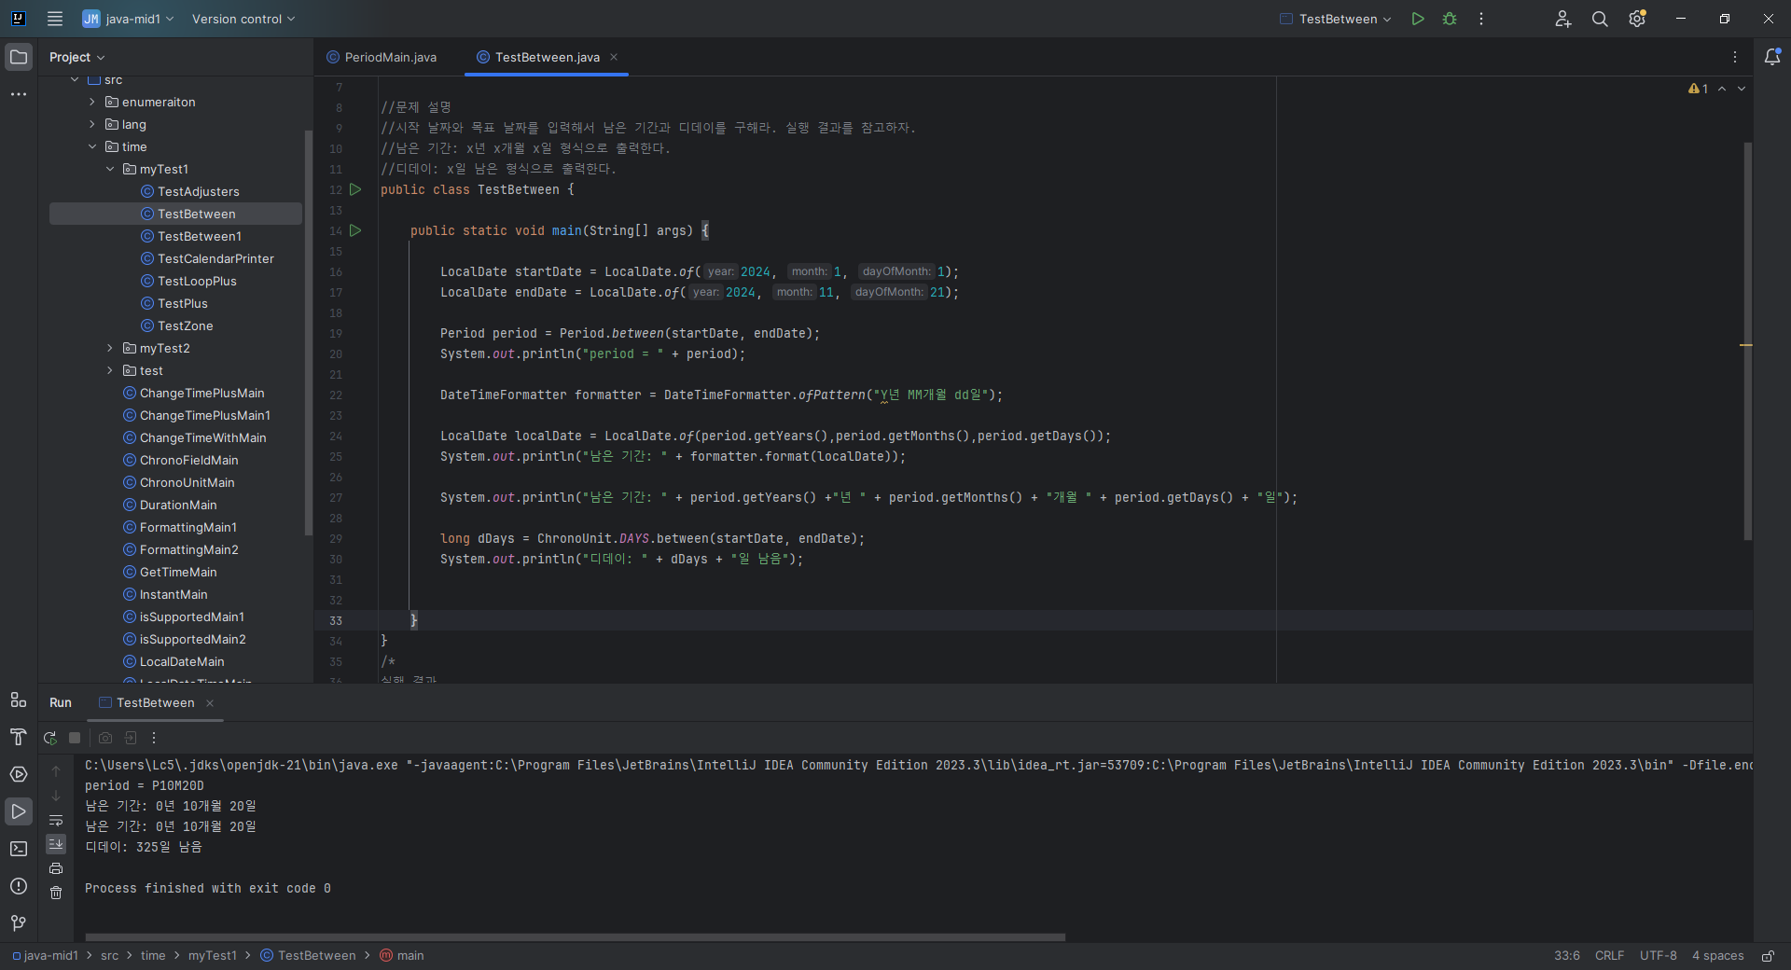Click myTest1 breadcrumb in navigation bar
The image size is (1791, 970).
[x=213, y=956]
